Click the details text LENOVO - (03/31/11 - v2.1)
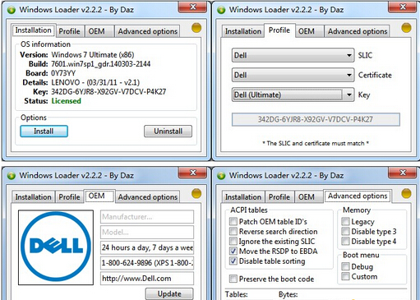This screenshot has width=420, height=300. pos(95,82)
